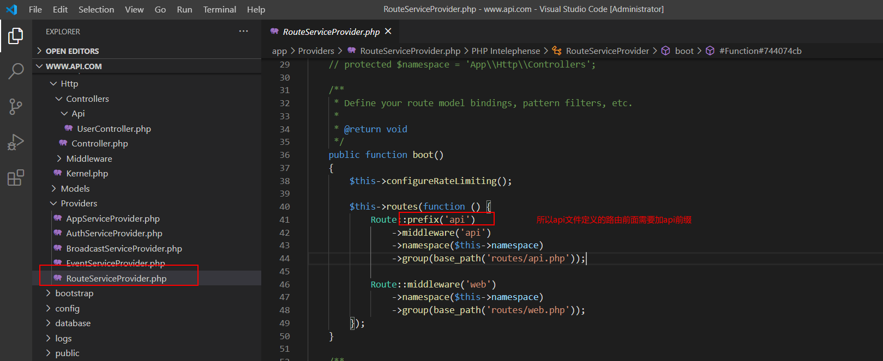Screen dimensions: 883x361
Task: Click the class icon in breadcrumb before RouteServiceProvider
Action: [x=557, y=51]
